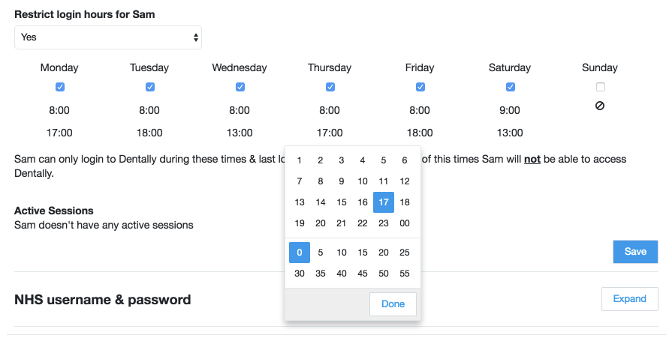Change Saturday's 9:00 start time

[510, 110]
